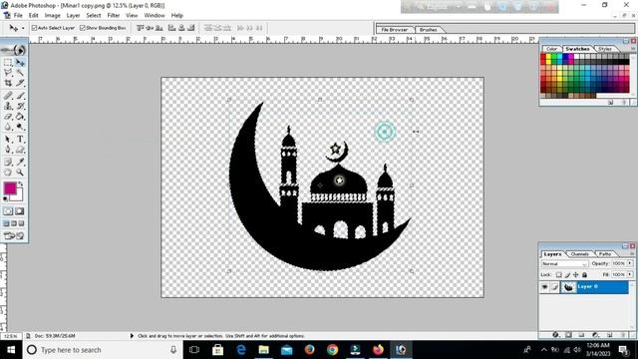This screenshot has height=359, width=638.
Task: Select the Clone Stamp tool
Action: click(8, 106)
